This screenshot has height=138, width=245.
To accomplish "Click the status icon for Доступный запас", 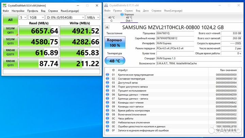I will coord(107,82).
